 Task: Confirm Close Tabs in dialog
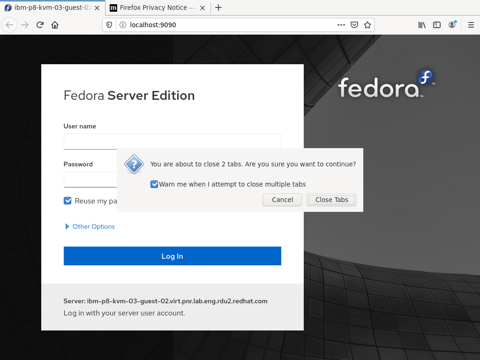point(331,200)
